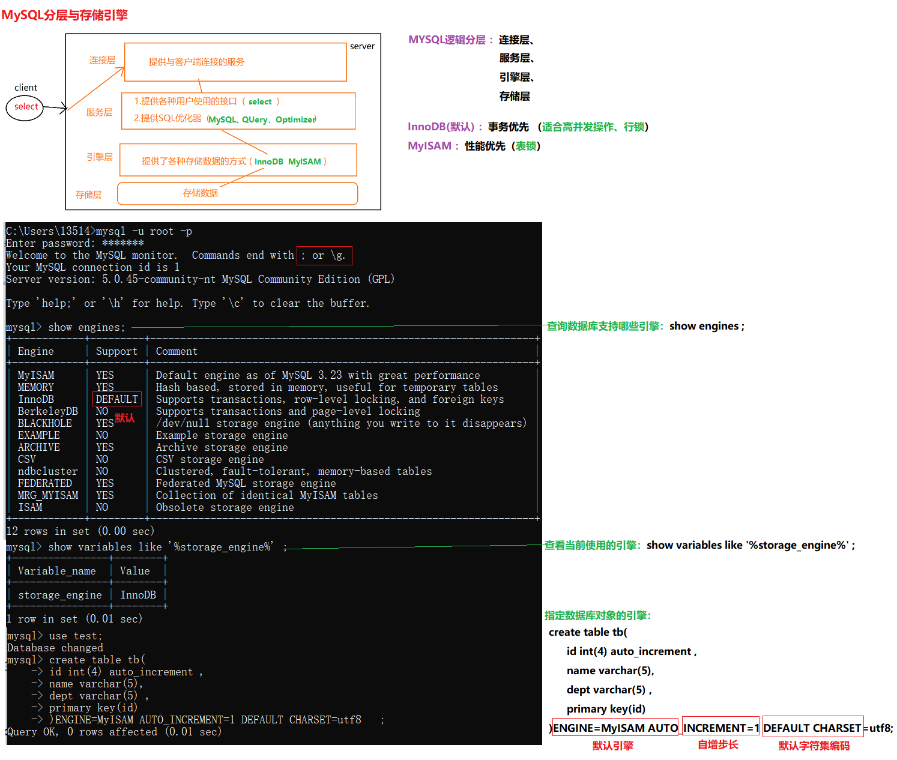This screenshot has width=897, height=760.
Task: Click the 'storage_engine' variable name cell
Action: (x=60, y=595)
